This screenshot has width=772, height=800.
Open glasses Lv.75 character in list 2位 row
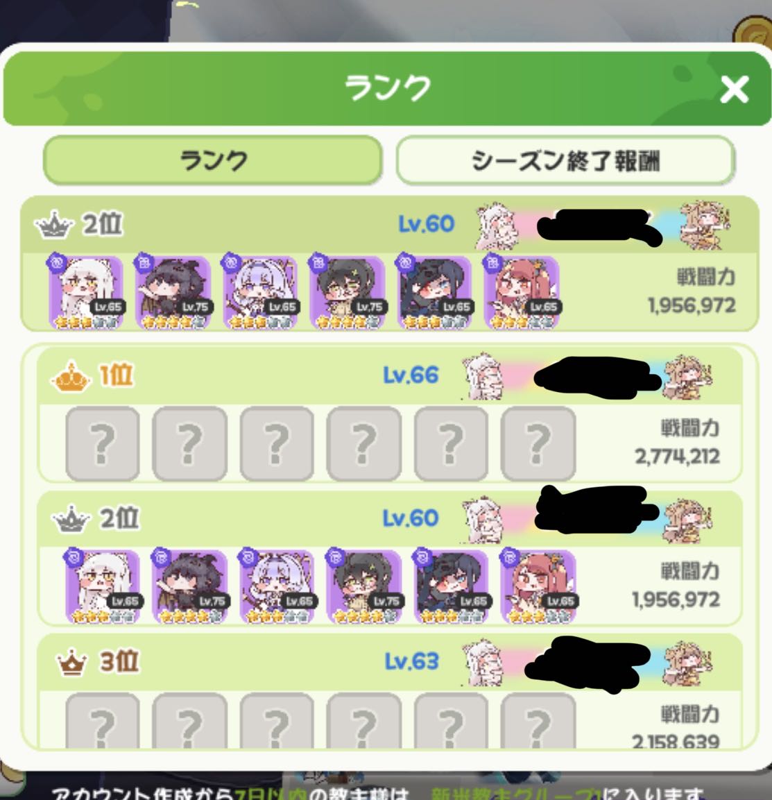click(364, 586)
